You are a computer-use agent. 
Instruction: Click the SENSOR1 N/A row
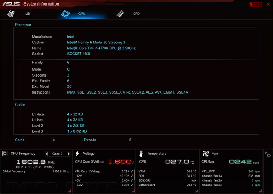click(x=167, y=180)
